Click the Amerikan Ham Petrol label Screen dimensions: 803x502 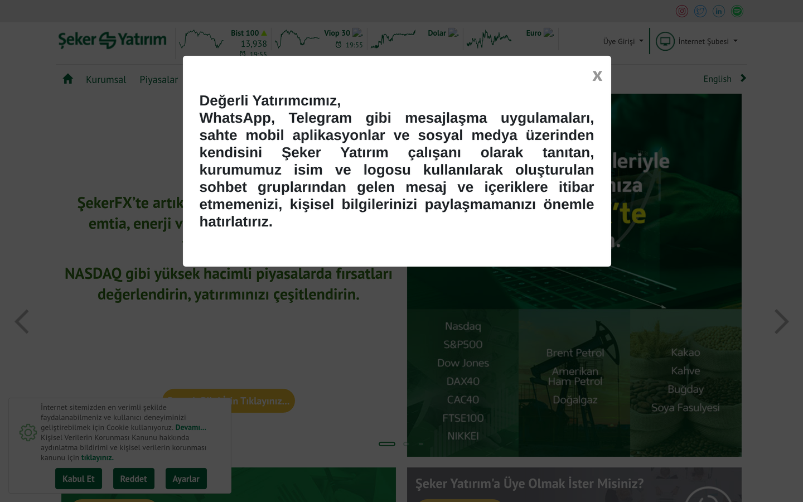(x=575, y=376)
